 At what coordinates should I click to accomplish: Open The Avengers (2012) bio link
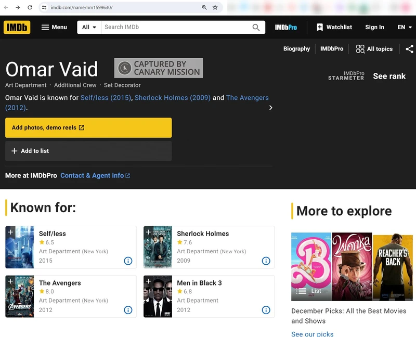click(x=248, y=98)
